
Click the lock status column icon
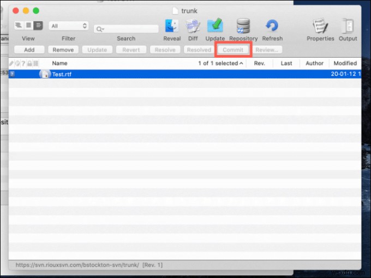pyautogui.click(x=29, y=63)
